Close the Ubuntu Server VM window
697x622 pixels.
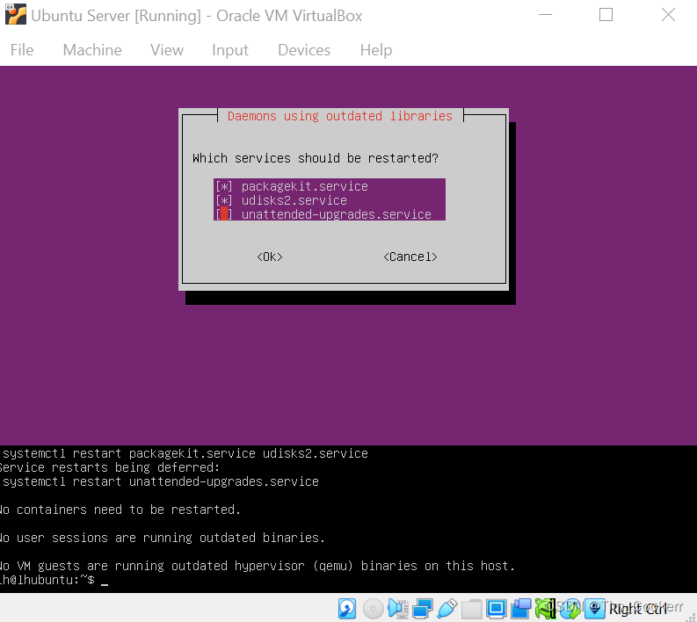point(668,15)
